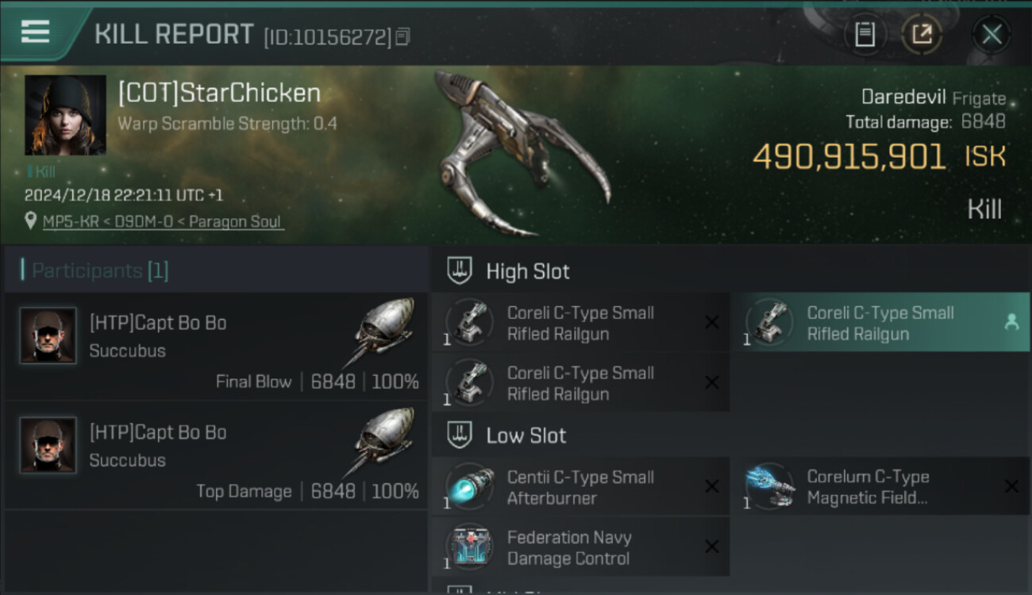Click the share export icon
Image resolution: width=1032 pixels, height=595 pixels.
[x=922, y=34]
